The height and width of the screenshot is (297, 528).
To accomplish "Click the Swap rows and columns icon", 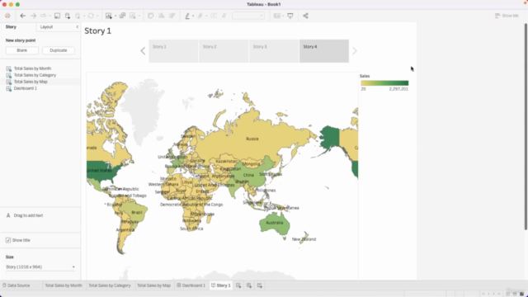I will [150, 16].
